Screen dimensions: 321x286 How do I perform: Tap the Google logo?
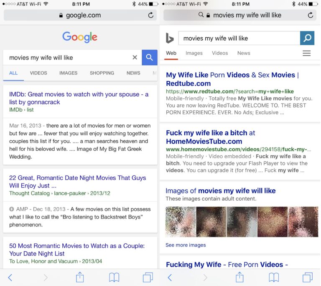click(80, 37)
